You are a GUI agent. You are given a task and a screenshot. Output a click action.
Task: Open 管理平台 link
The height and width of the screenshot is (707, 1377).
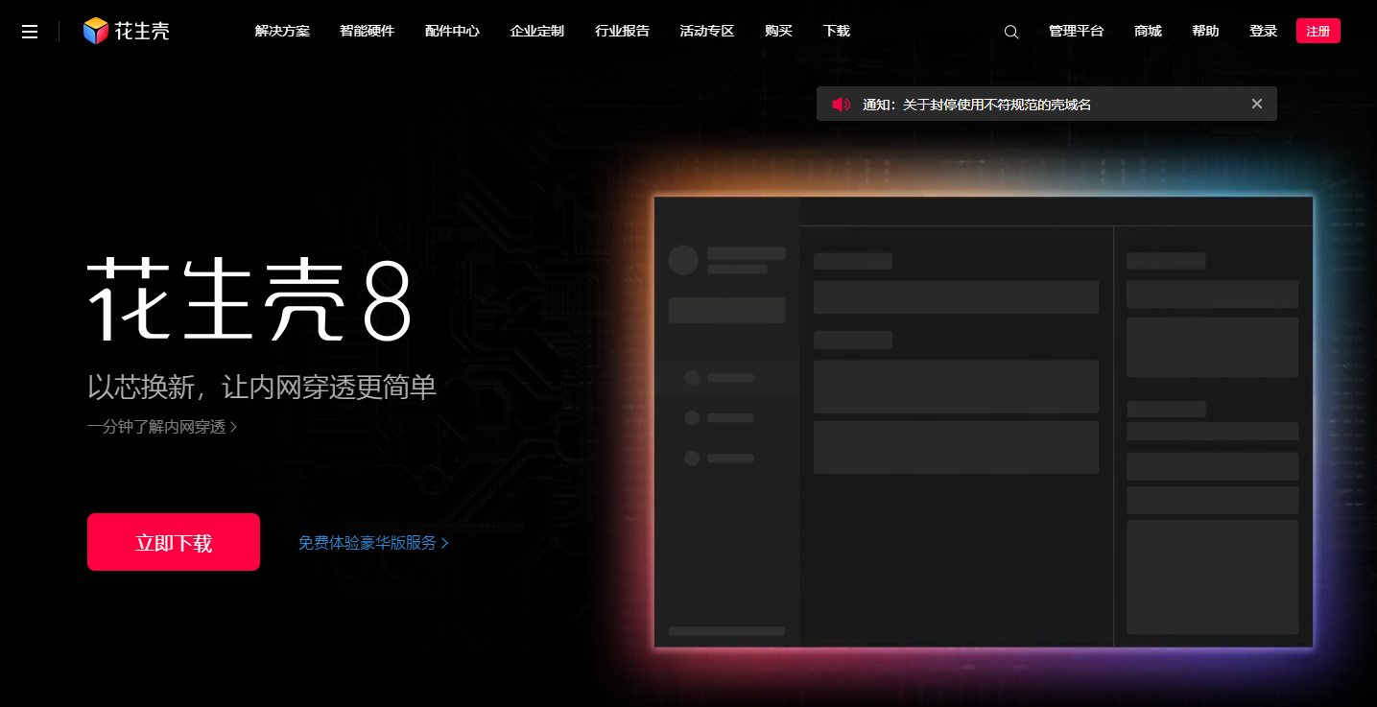tap(1077, 31)
